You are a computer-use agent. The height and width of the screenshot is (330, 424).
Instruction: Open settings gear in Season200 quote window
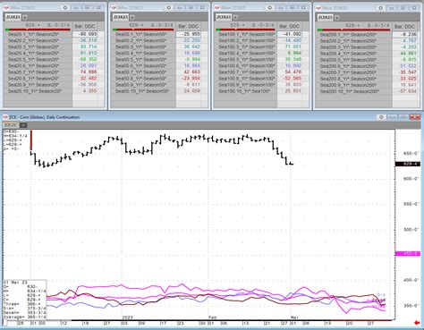[x=380, y=8]
